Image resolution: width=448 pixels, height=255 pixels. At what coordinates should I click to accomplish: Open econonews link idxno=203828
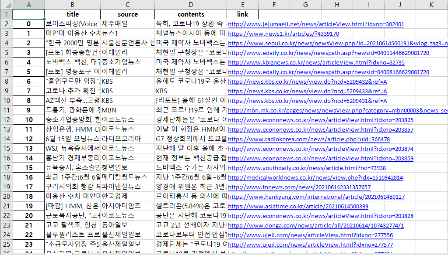click(321, 216)
